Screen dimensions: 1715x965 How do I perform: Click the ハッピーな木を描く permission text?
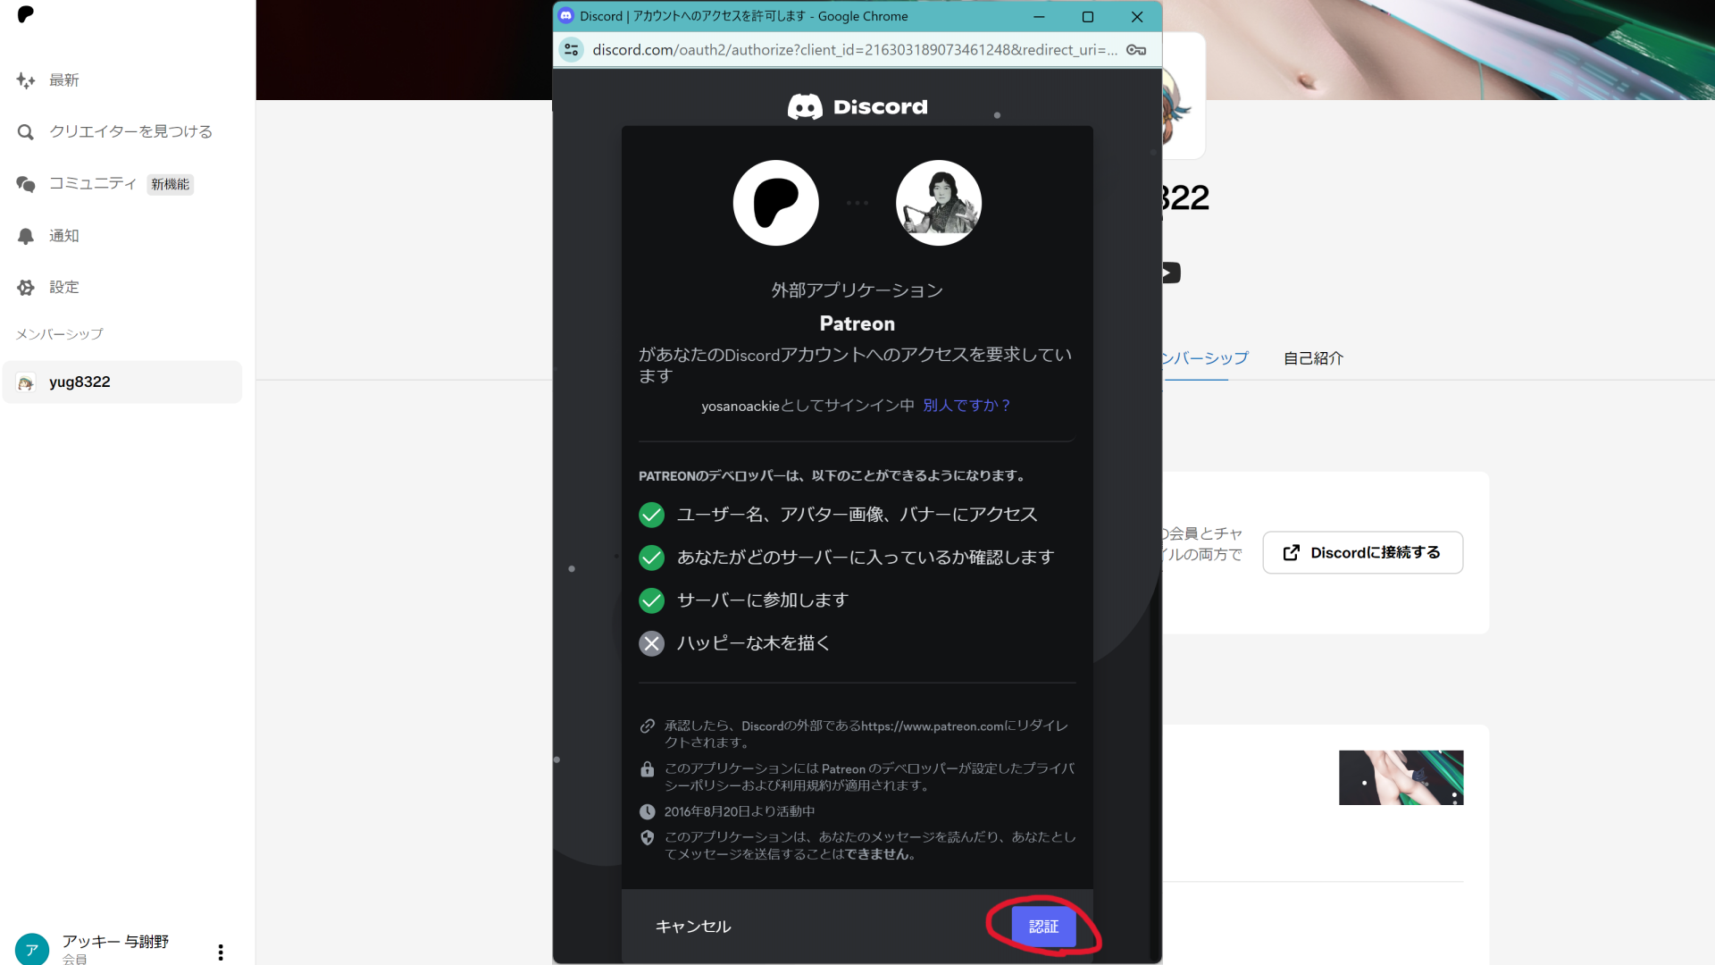pyautogui.click(x=754, y=643)
